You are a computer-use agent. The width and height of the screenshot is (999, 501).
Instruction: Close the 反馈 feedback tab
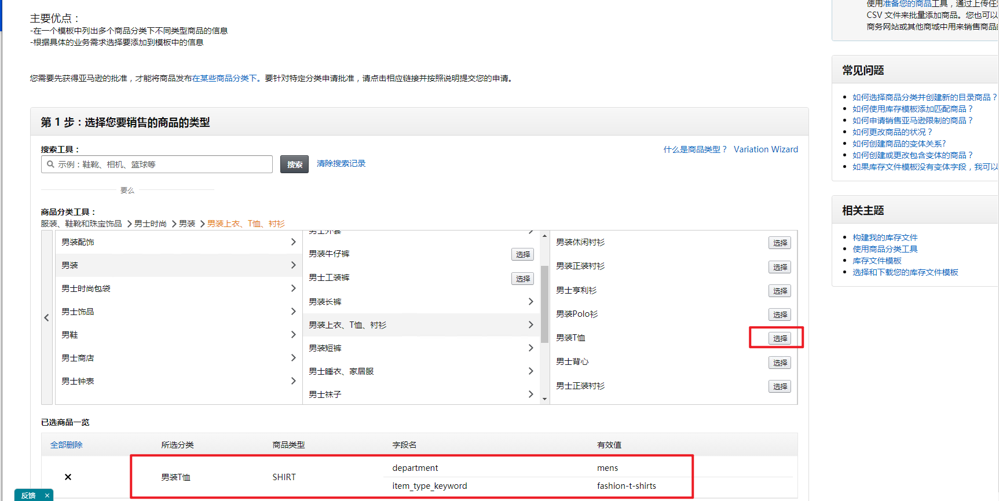point(47,496)
